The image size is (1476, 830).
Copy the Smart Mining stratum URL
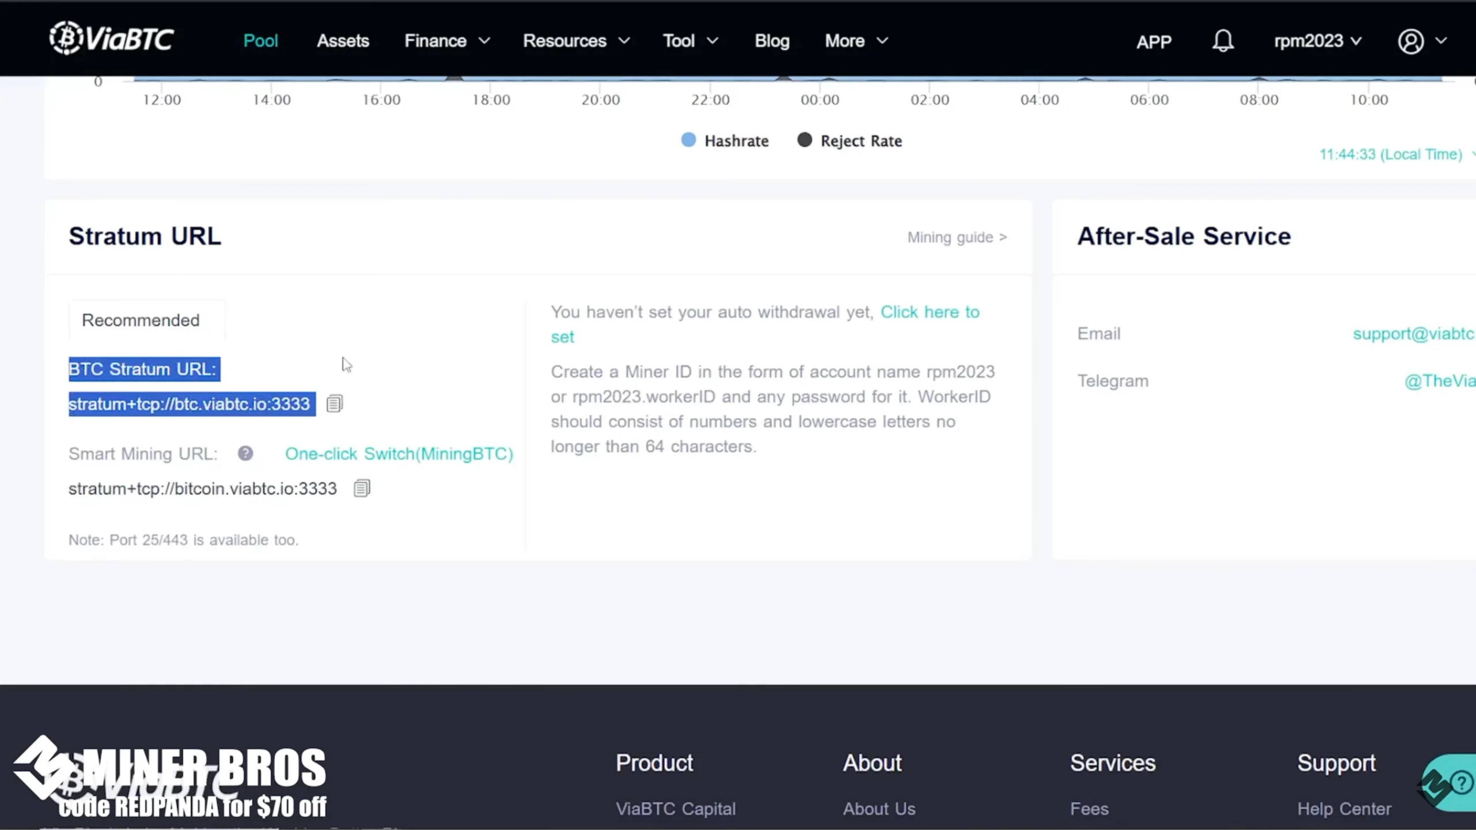(x=362, y=488)
